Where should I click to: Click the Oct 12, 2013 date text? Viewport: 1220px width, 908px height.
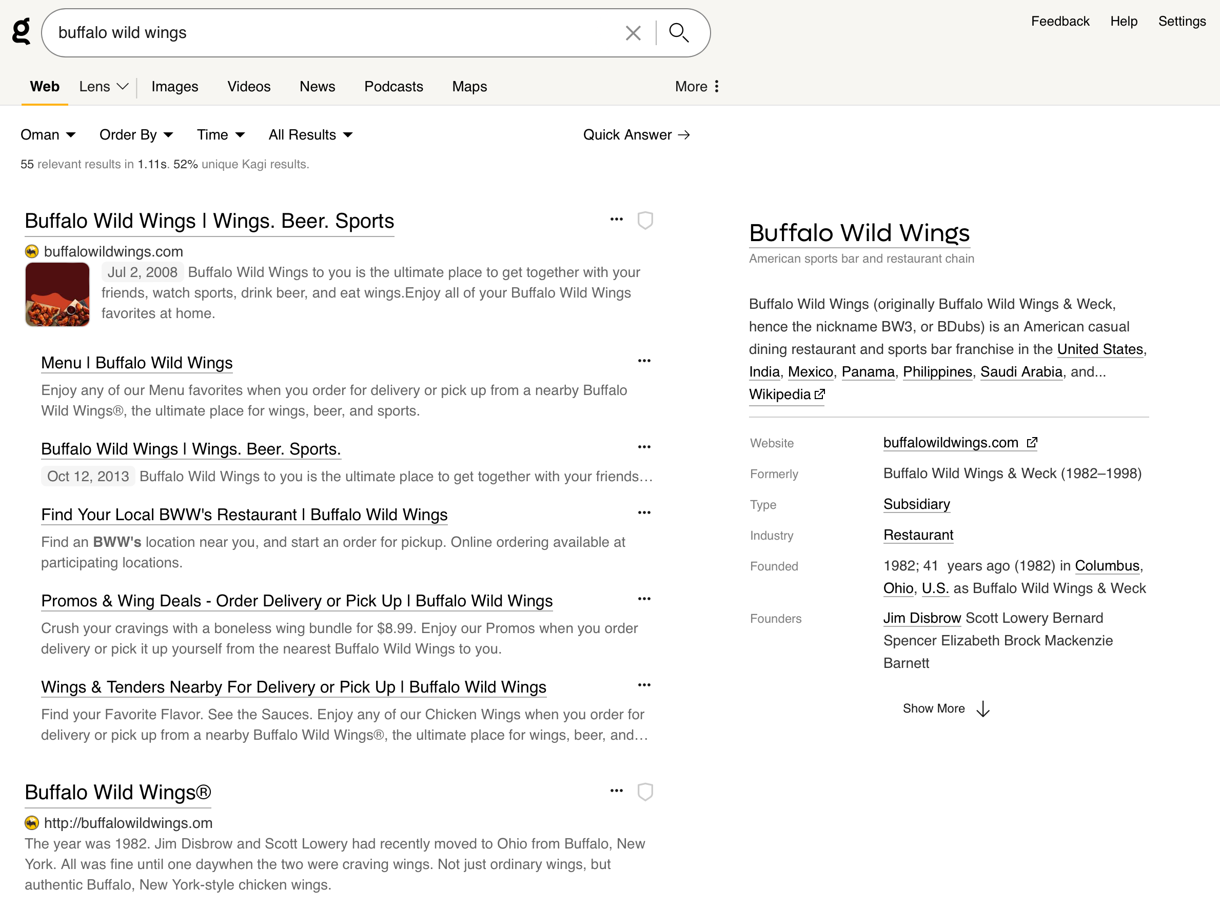point(88,477)
